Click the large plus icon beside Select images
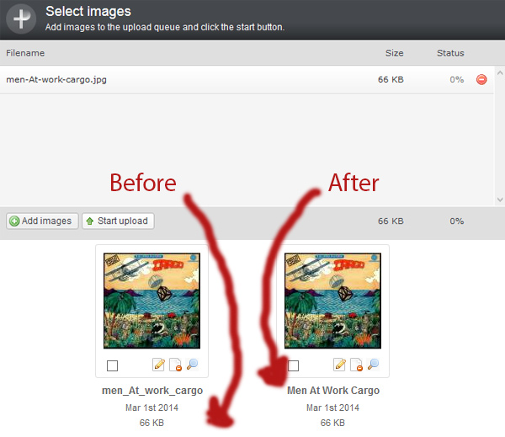505x437 pixels. tap(21, 19)
